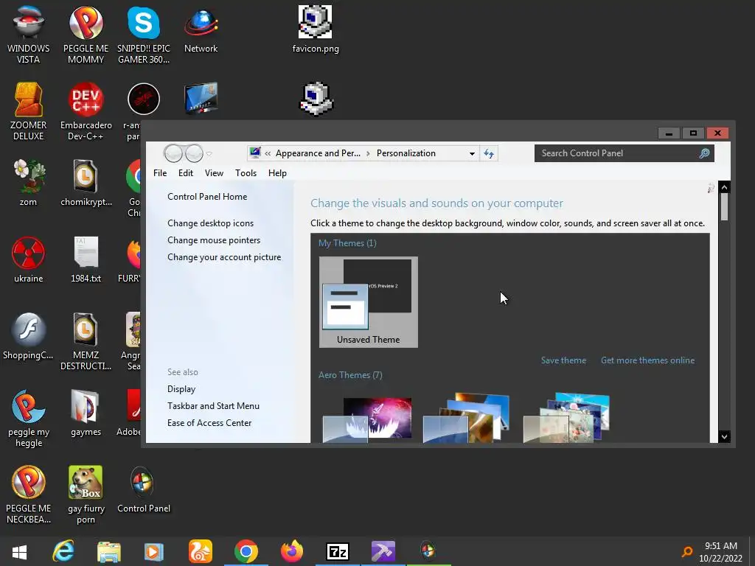This screenshot has height=566, width=755.
Task: Select the SNIPED!! EPIC GAMER 360 Skype icon
Action: (x=144, y=35)
